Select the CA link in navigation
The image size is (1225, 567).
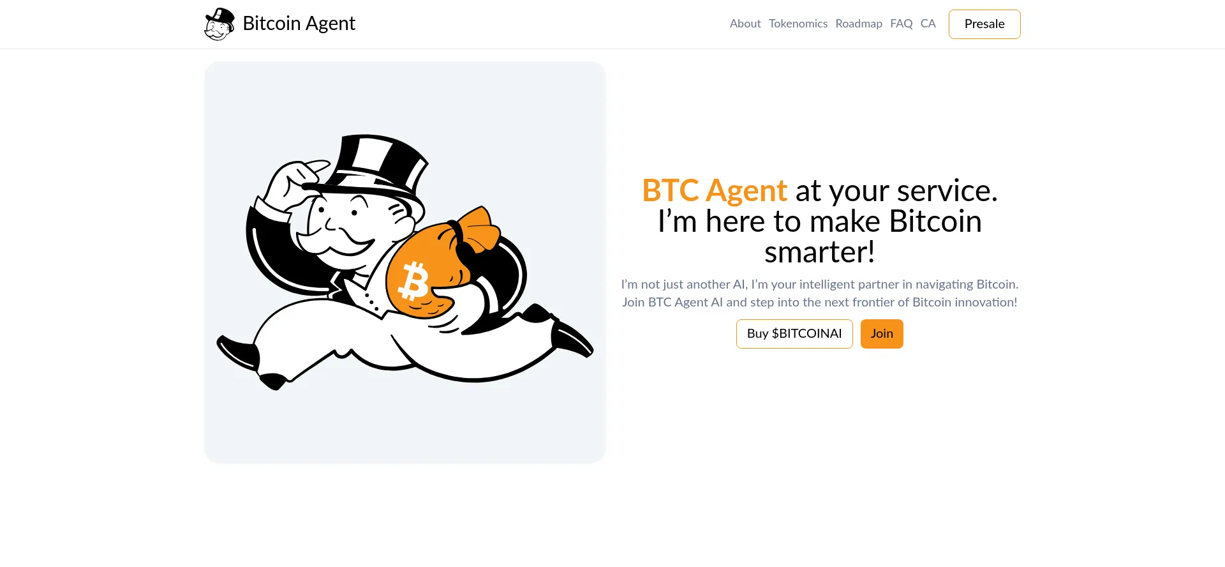point(928,24)
